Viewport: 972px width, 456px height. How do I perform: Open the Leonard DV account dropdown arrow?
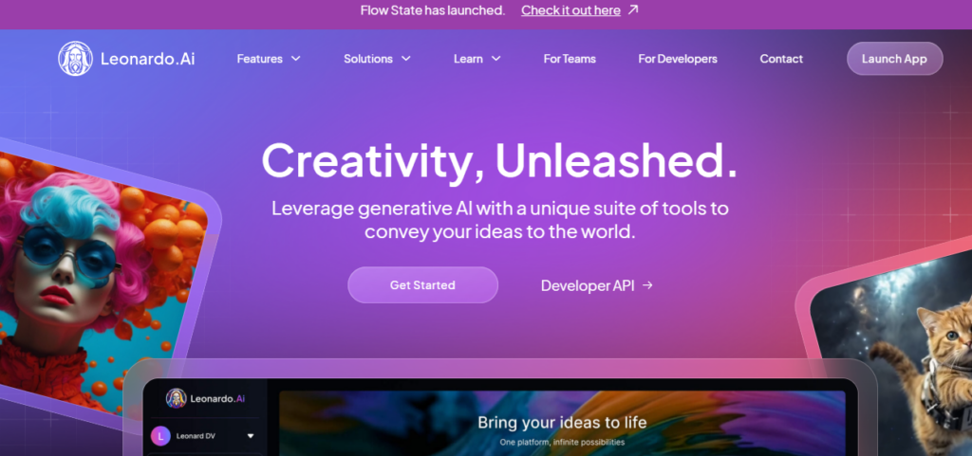251,436
